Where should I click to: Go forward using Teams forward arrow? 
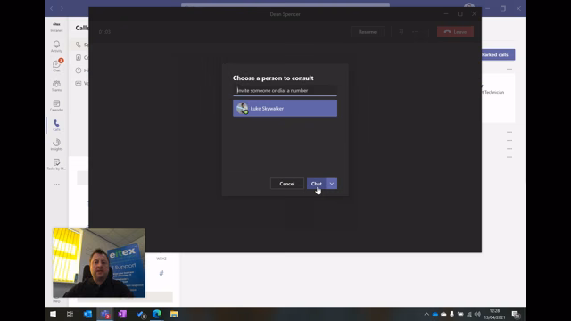point(62,8)
